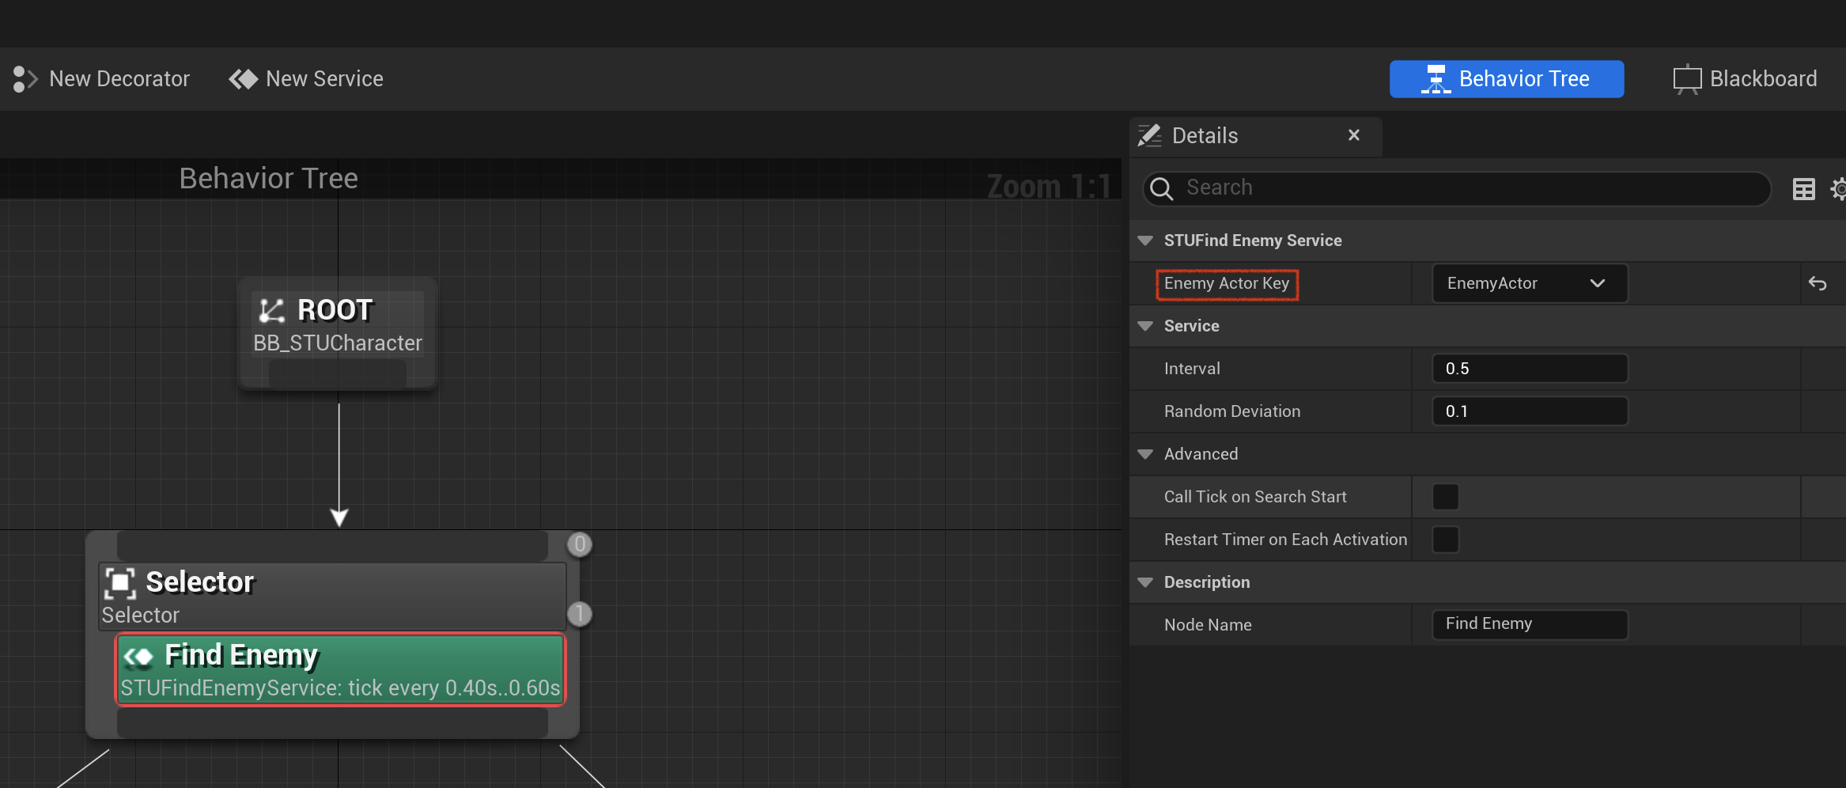Edit the Interval value field
1846x788 pixels.
pyautogui.click(x=1530, y=369)
